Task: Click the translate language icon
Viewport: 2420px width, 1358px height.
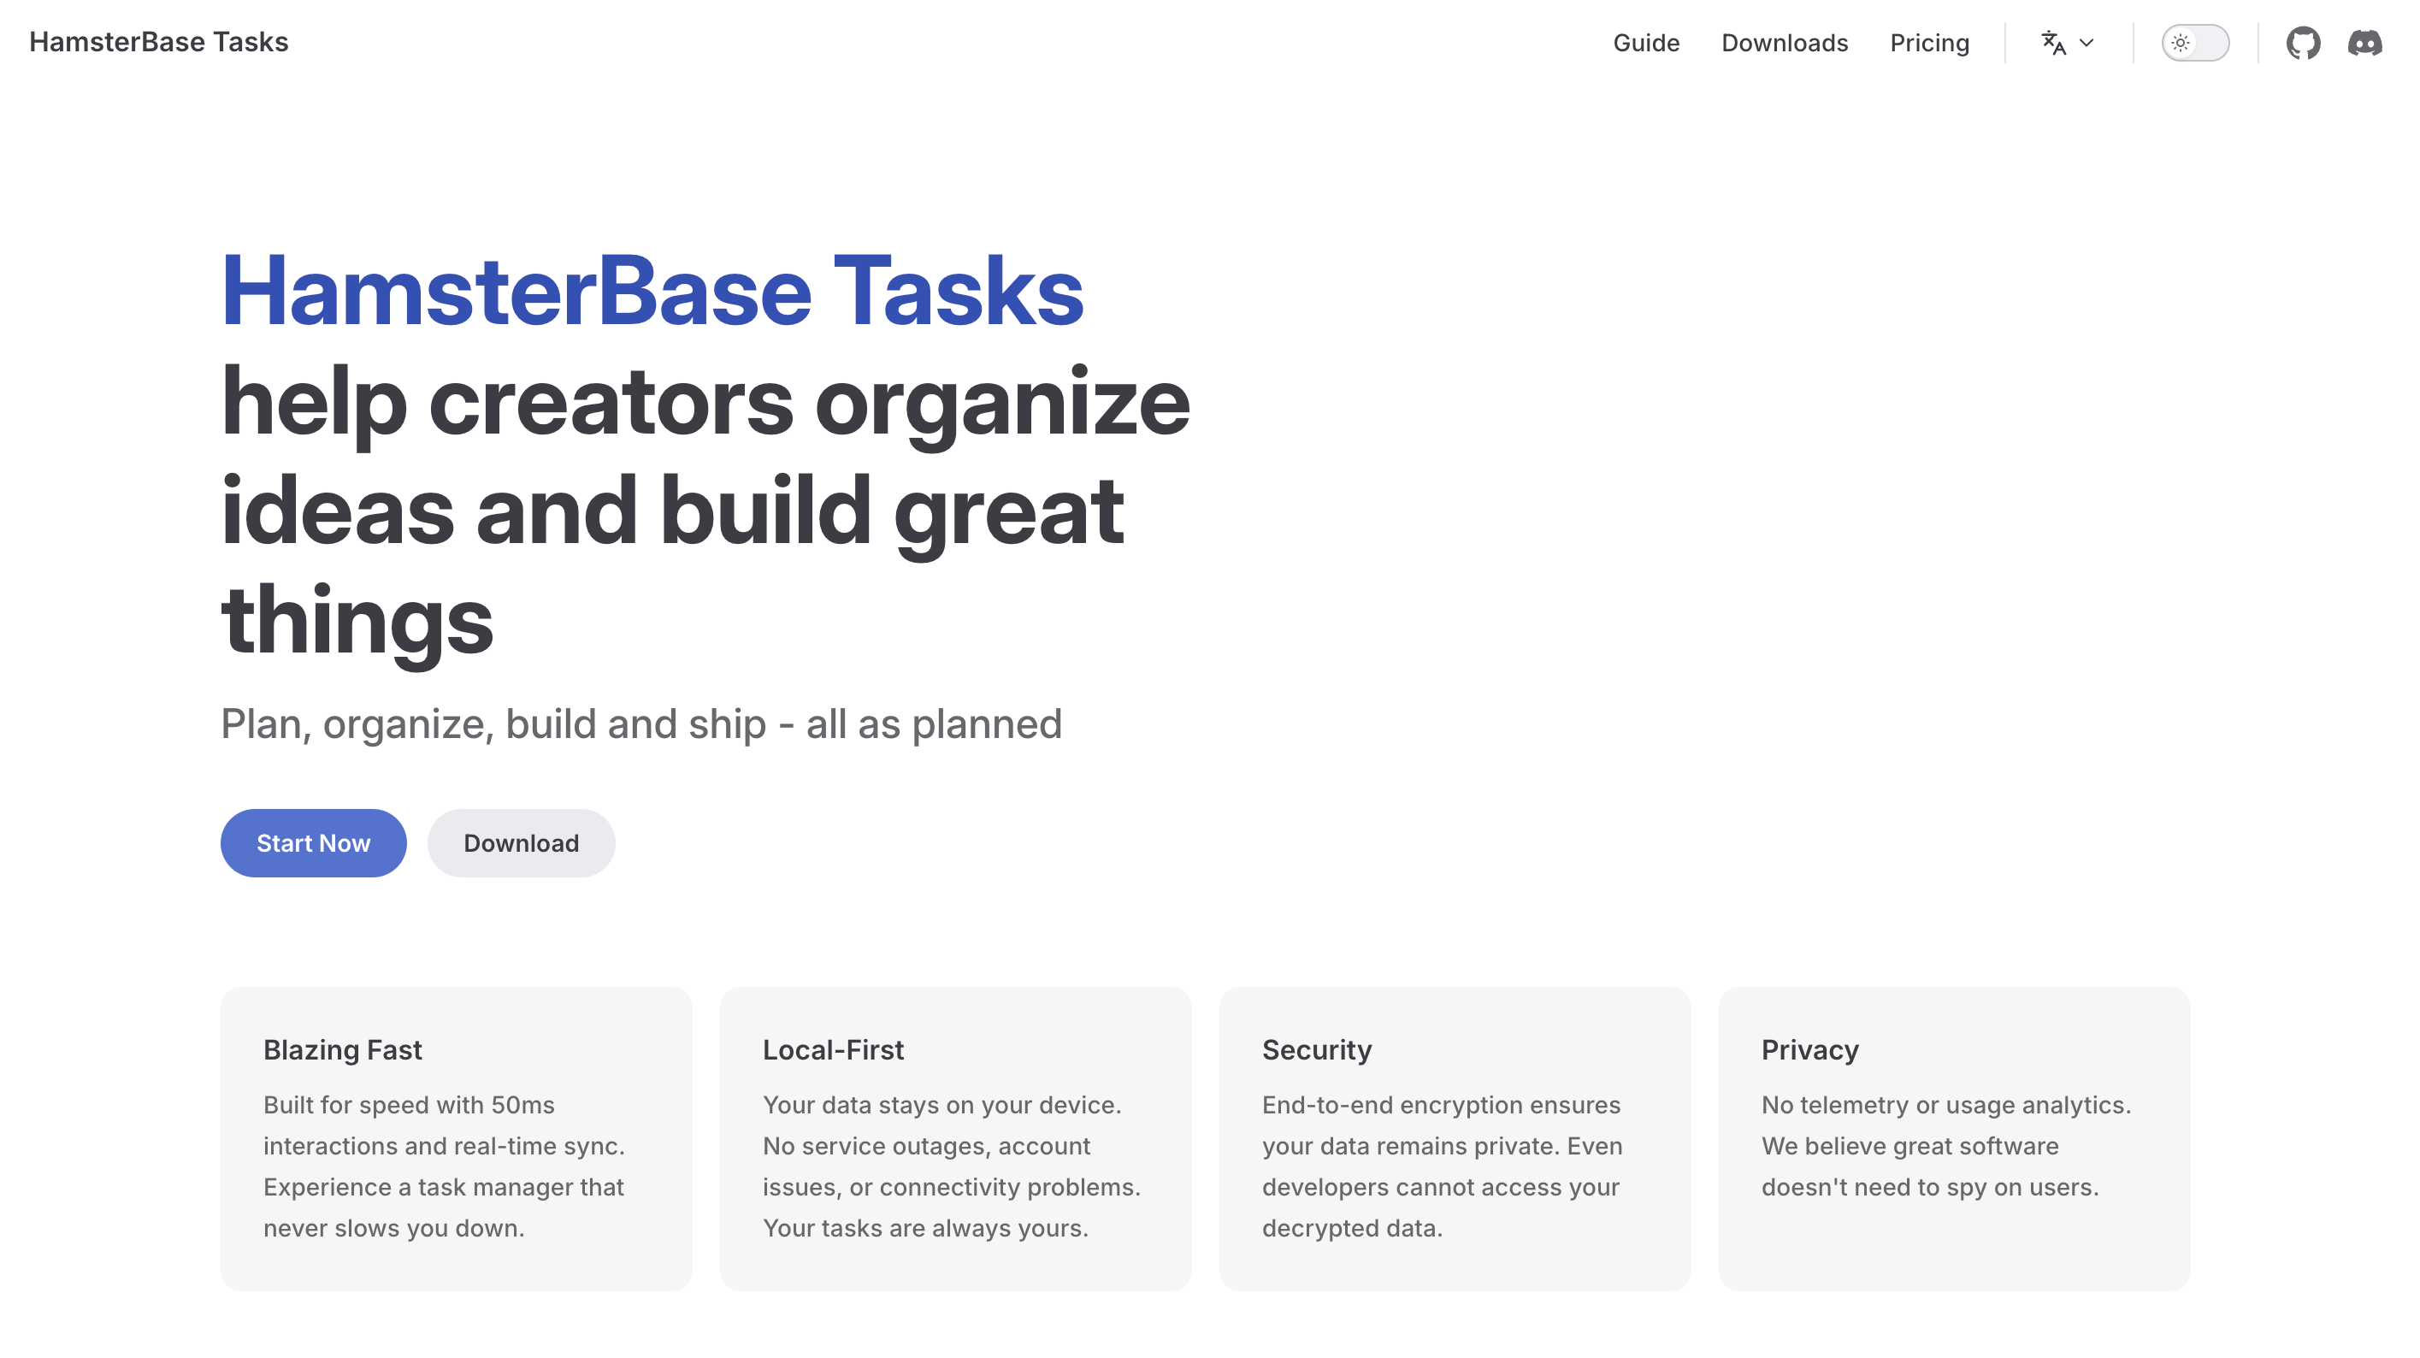Action: click(x=2052, y=42)
